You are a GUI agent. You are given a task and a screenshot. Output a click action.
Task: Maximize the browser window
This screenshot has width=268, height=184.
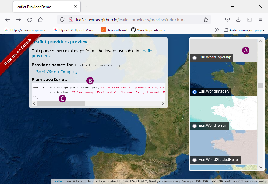pos(247,7)
